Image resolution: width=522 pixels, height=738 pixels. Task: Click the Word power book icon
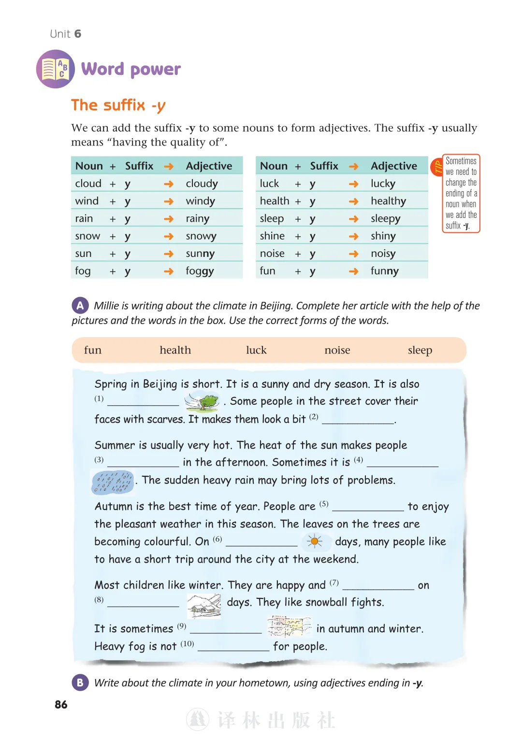(56, 69)
